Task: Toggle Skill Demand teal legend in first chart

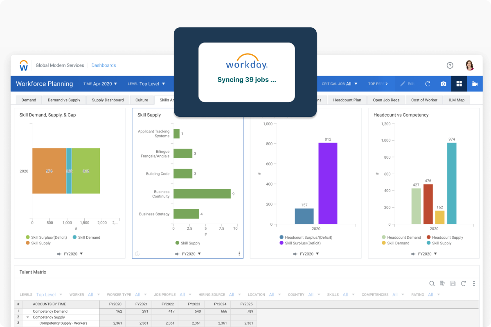Action: 86,237
